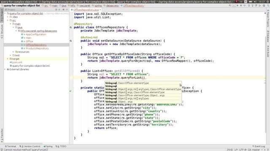Collapse the main folder arrow
This screenshot has width=270, height=151.
click(x=11, y=24)
